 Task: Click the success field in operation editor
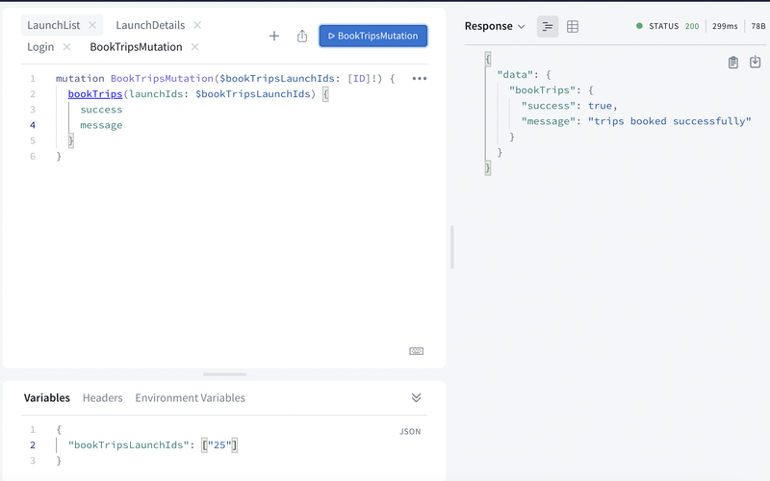(101, 110)
